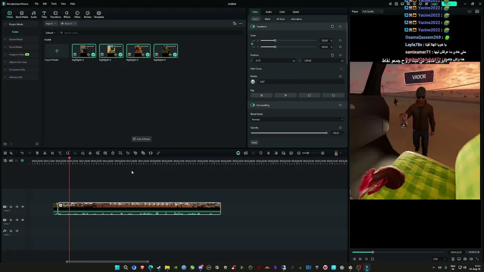
Task: Open the Record dropdown
Action: click(68, 23)
